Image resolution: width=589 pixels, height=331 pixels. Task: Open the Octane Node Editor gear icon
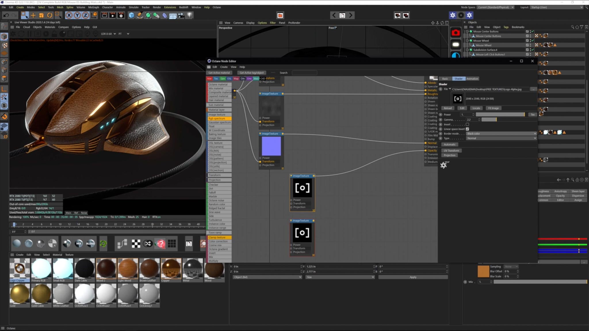(x=461, y=15)
